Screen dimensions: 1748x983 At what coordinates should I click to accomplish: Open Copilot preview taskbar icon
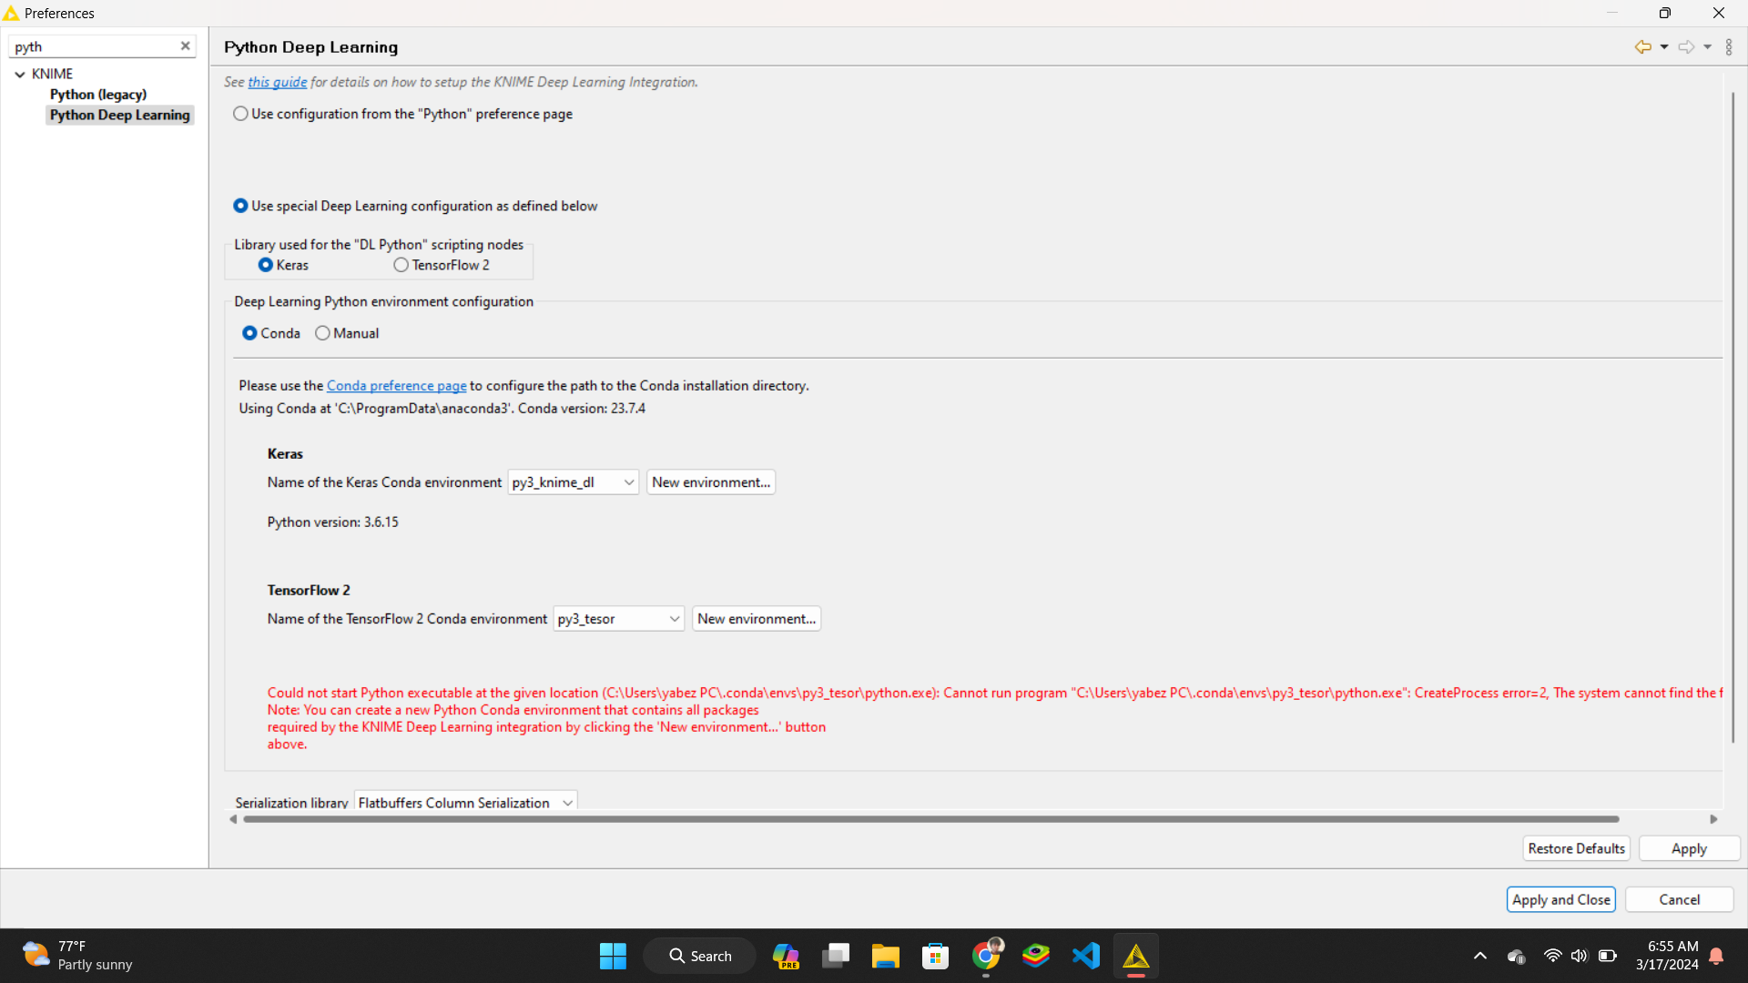[x=786, y=956]
